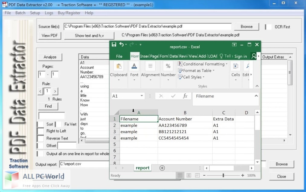The width and height of the screenshot is (306, 192).
Task: Collapse the Excel ribbon with chevron
Action: (x=257, y=86)
